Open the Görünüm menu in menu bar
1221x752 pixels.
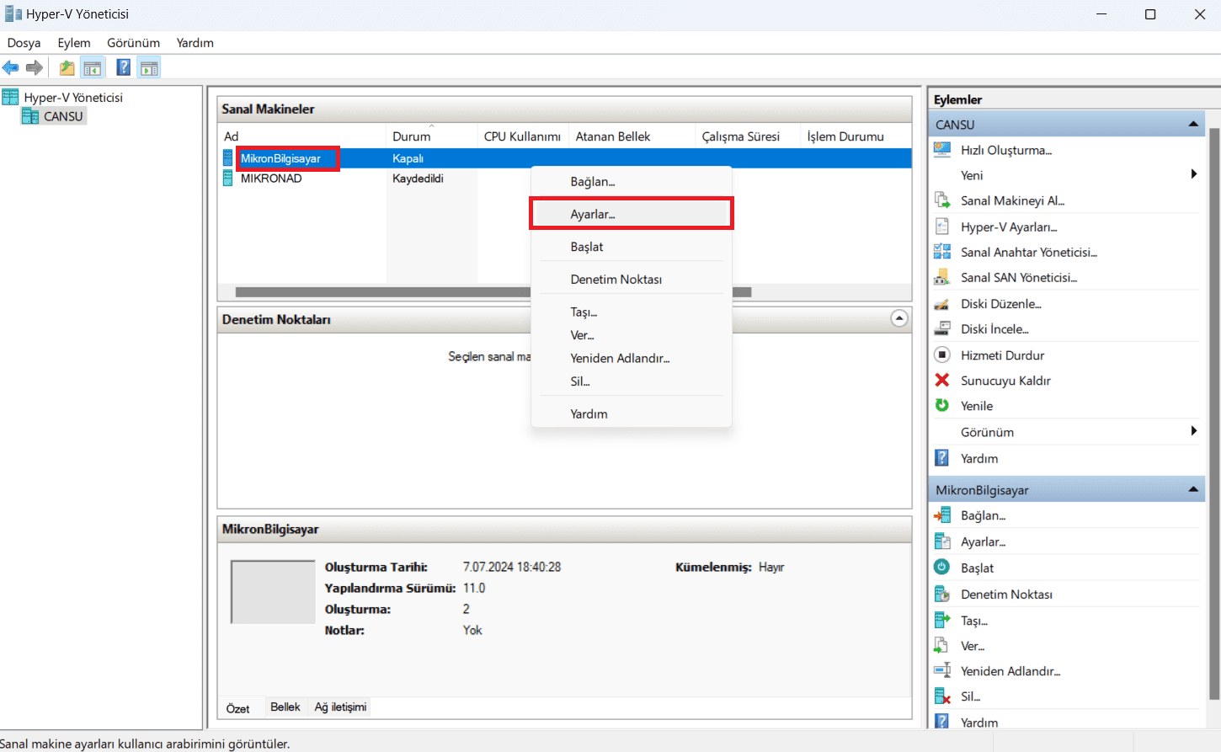coord(133,43)
